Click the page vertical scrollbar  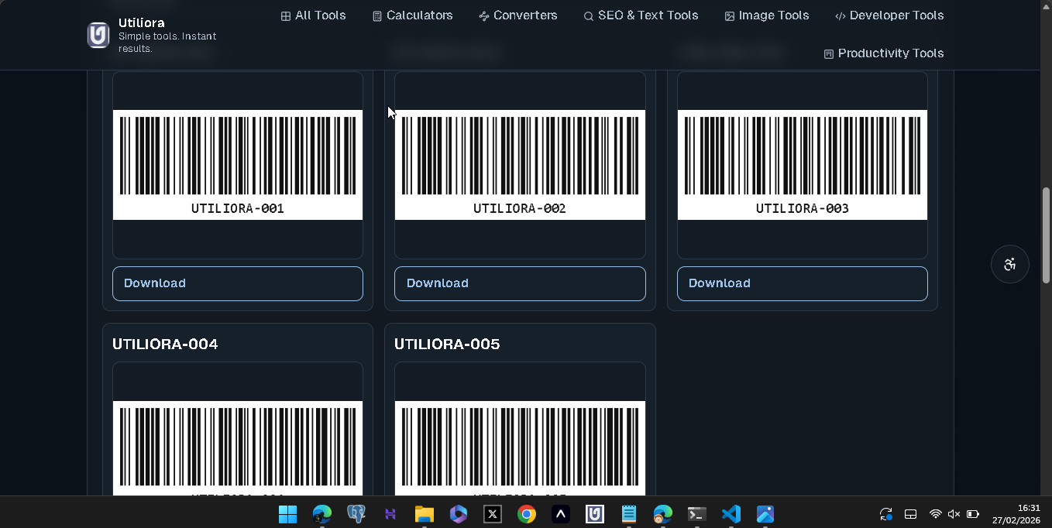[1046, 235]
